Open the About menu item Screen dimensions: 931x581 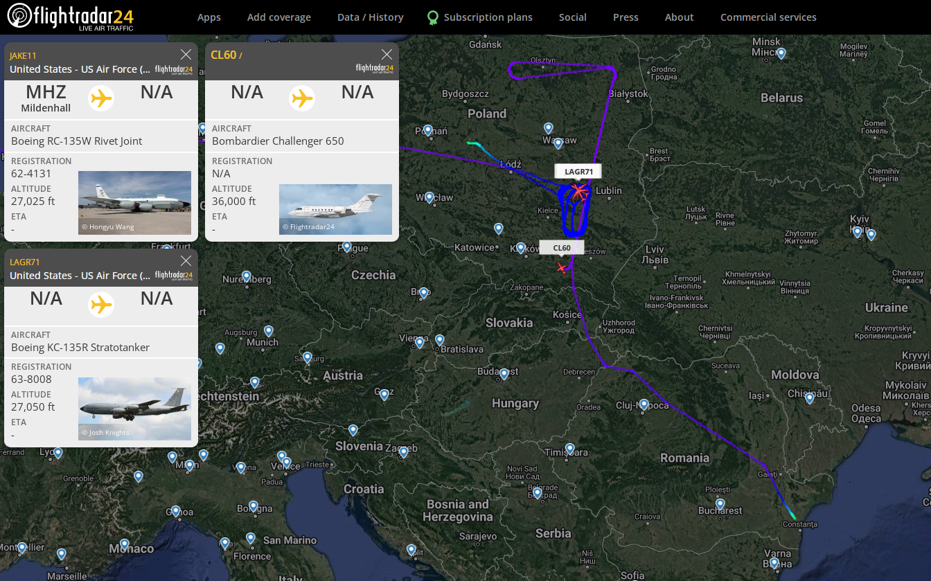coord(679,17)
